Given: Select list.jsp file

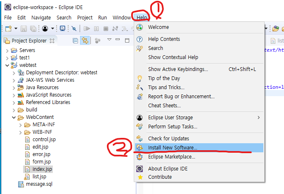Looking at the screenshot, I should 39,177.
